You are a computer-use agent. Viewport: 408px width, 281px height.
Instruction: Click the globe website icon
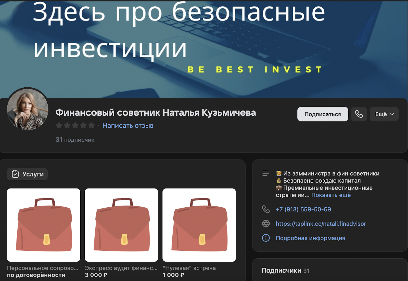point(266,224)
